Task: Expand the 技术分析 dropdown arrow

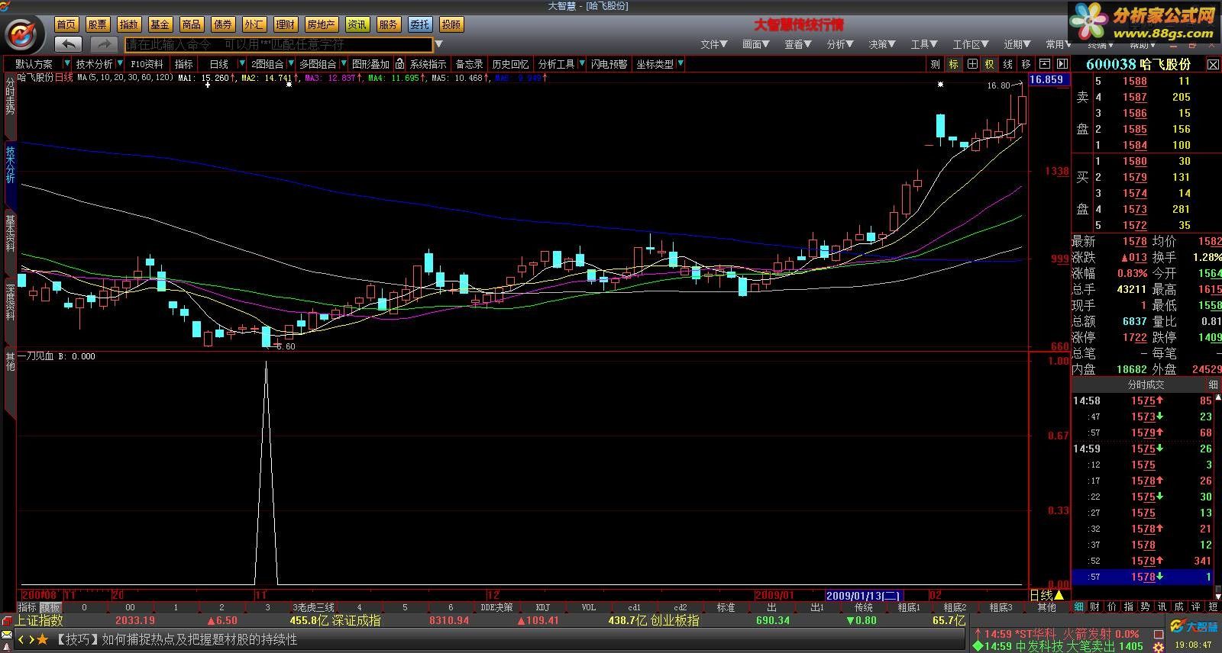Action: pyautogui.click(x=118, y=64)
